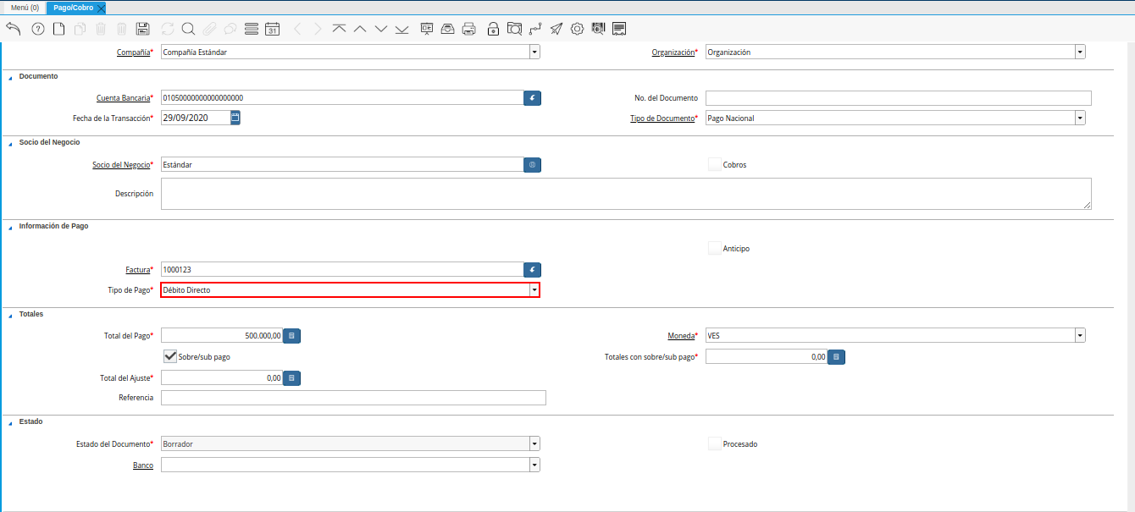Click into the Descripción text area
Screen dimensions: 1135x512
[x=625, y=193]
